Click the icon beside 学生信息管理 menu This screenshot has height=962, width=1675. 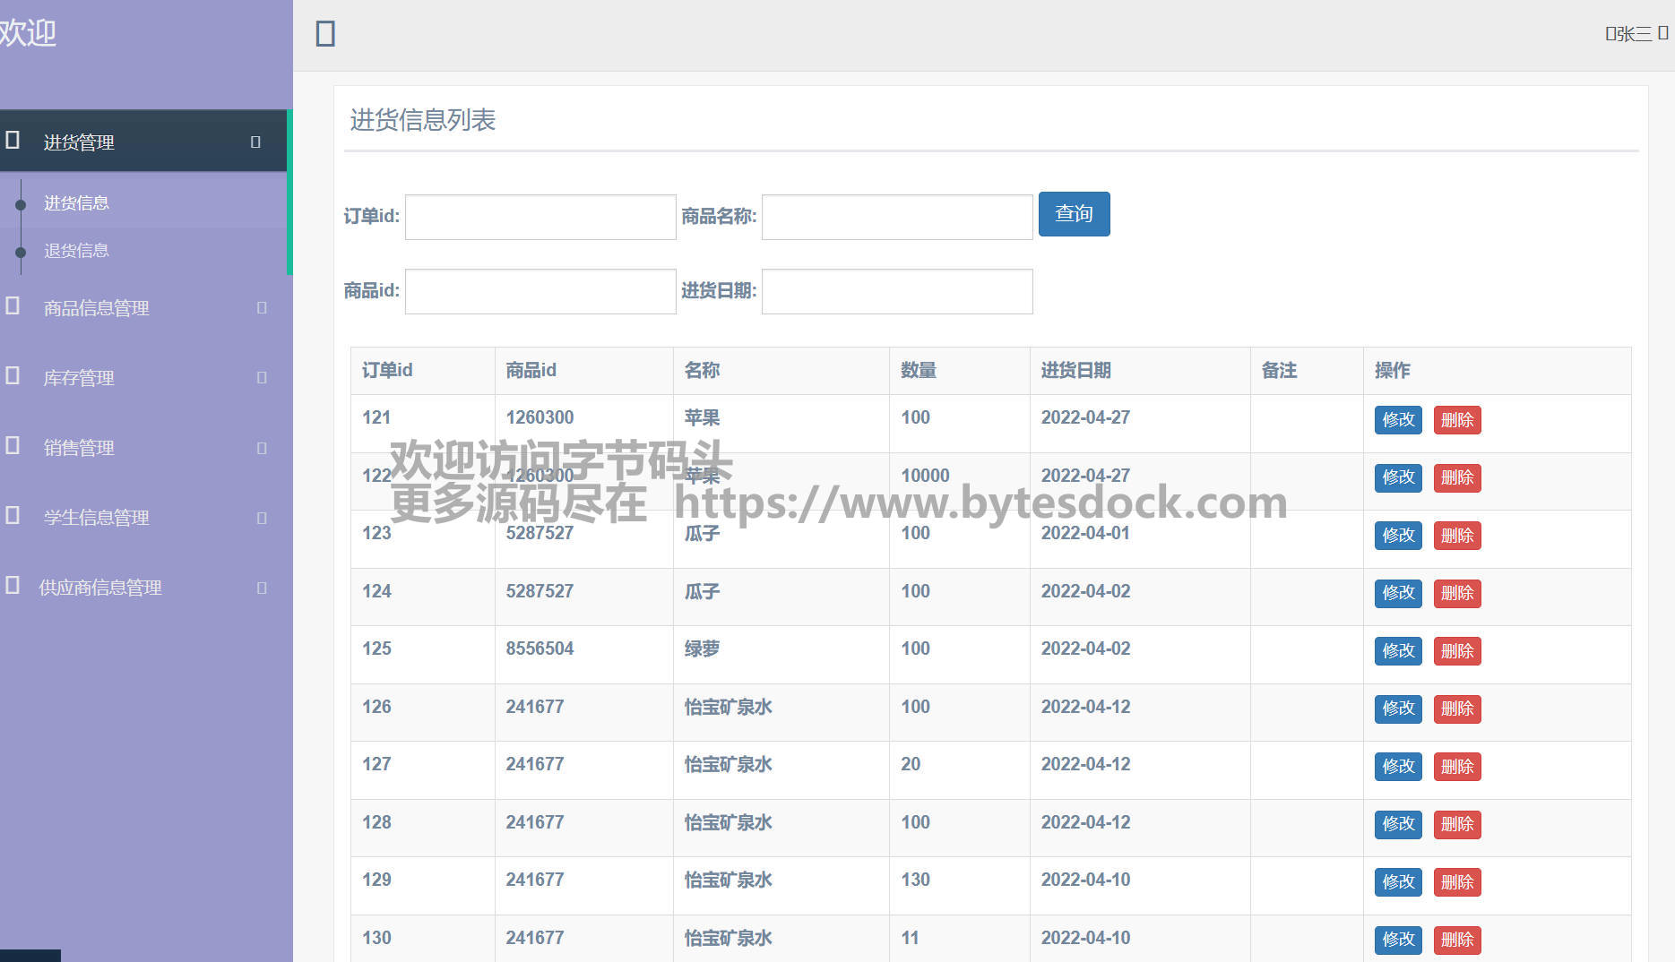click(x=13, y=516)
